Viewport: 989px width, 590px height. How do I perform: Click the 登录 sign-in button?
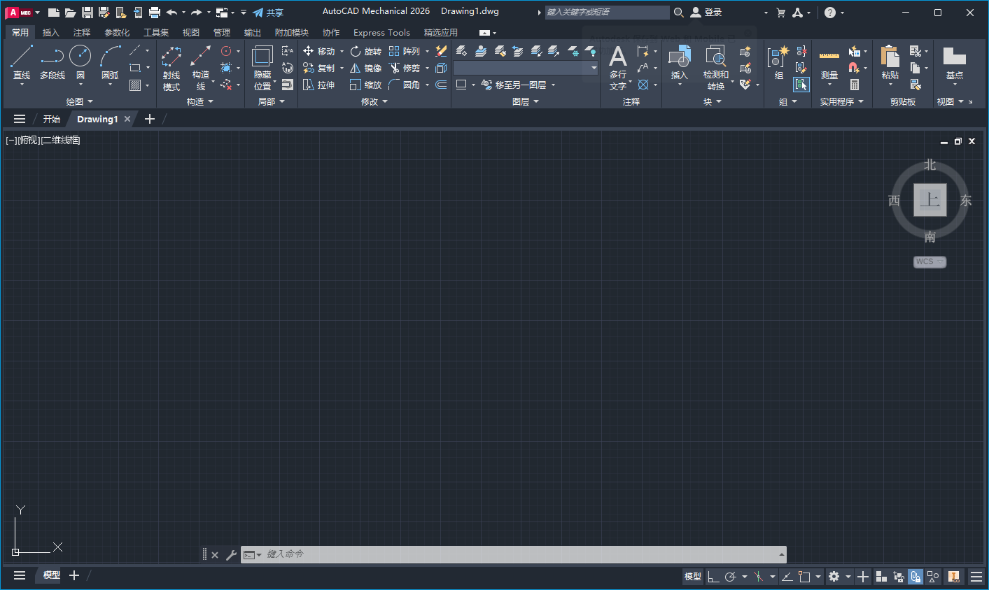point(706,13)
